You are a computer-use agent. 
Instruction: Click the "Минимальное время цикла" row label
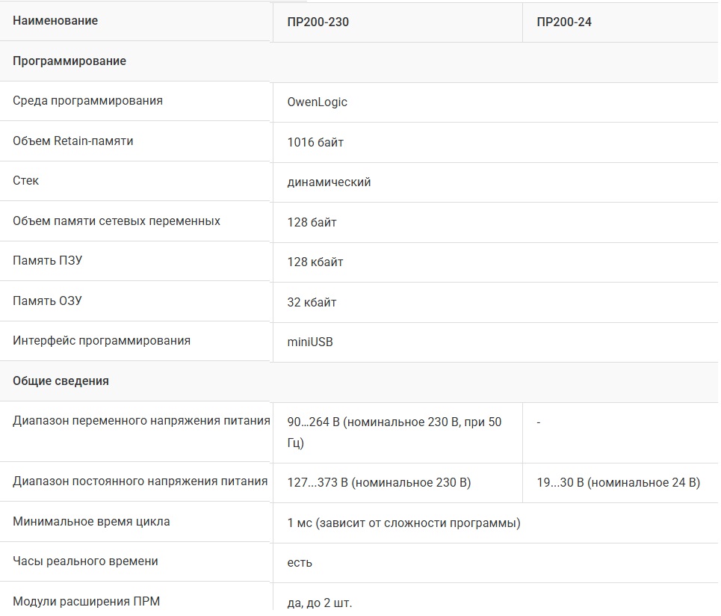point(91,521)
